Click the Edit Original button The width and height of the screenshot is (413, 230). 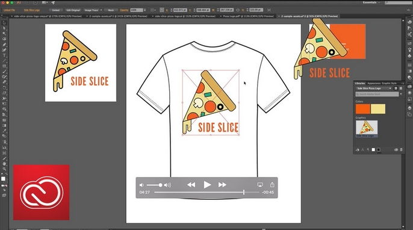[x=73, y=10]
